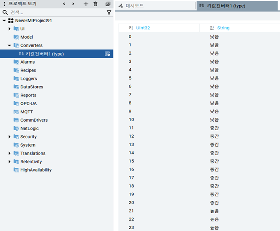The height and width of the screenshot is (231, 280).
Task: Click the 높음 value for key 22
Action: click(214, 219)
